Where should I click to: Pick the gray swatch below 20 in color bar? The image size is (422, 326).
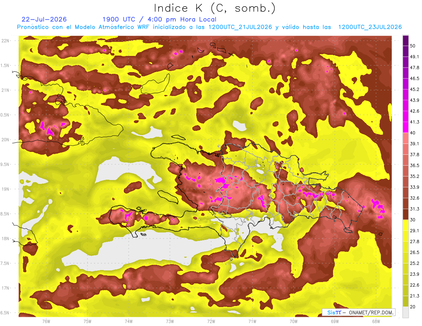(x=405, y=312)
